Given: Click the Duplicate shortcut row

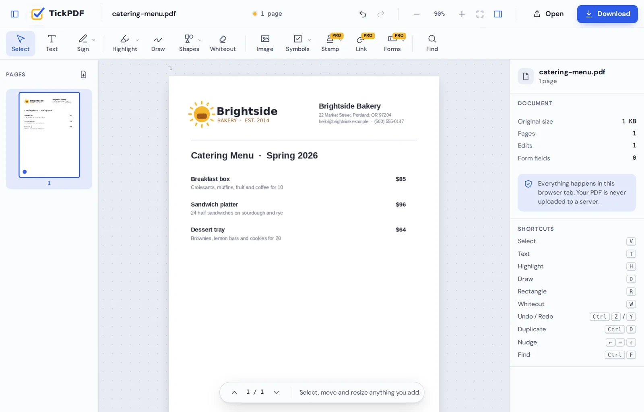Looking at the screenshot, I should (576, 329).
